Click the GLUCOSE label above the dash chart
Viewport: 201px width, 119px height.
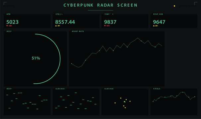pos(60,89)
